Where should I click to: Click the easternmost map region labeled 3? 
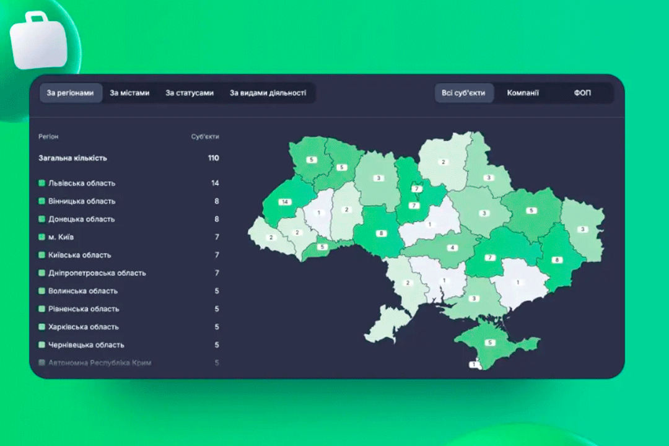582,229
